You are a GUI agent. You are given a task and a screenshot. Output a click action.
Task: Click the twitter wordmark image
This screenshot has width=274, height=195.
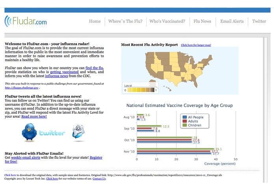click(x=52, y=133)
